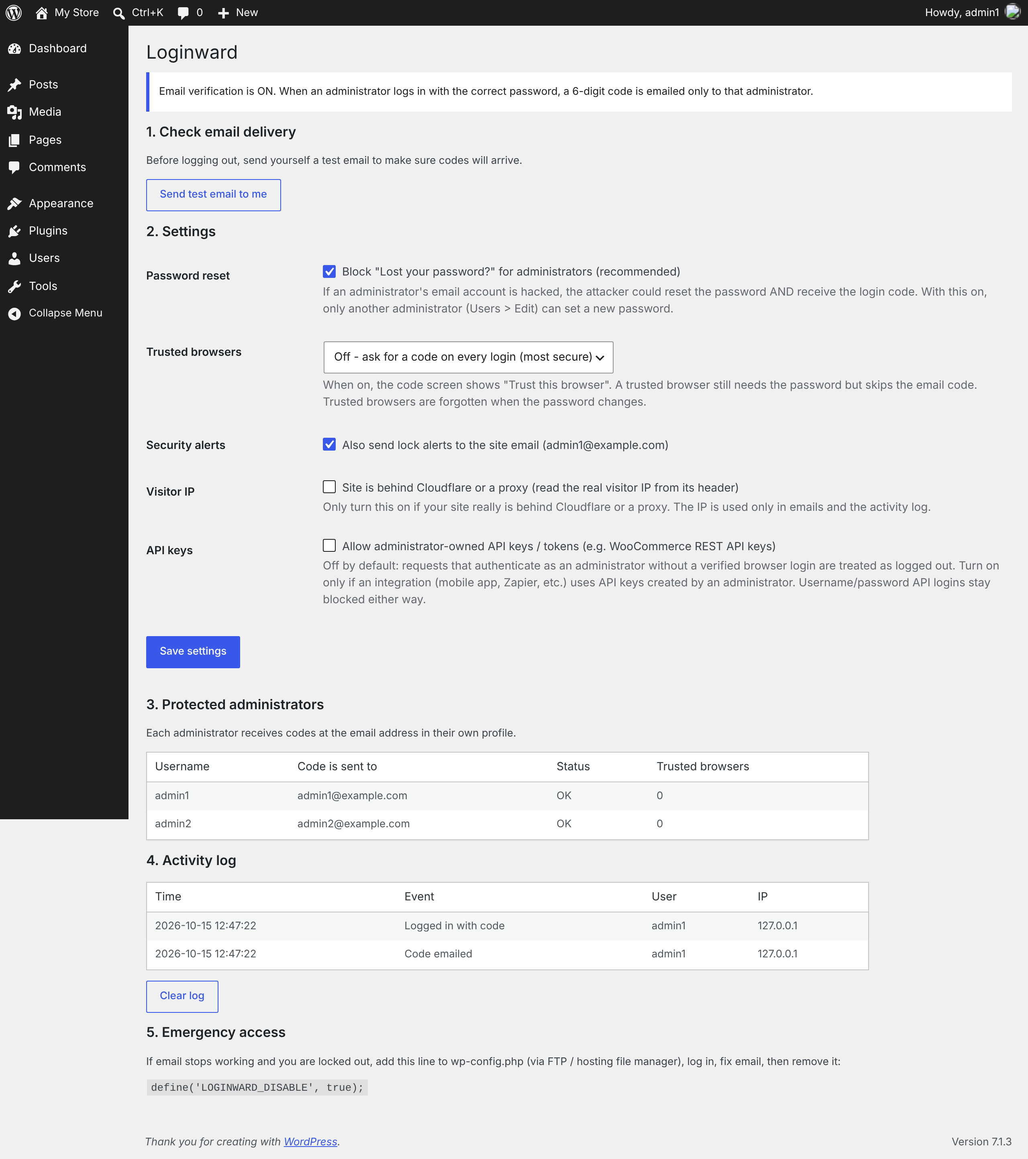Uncheck Block Lost your password for administrators
Screen dimensions: 1028x1159
click(x=329, y=271)
